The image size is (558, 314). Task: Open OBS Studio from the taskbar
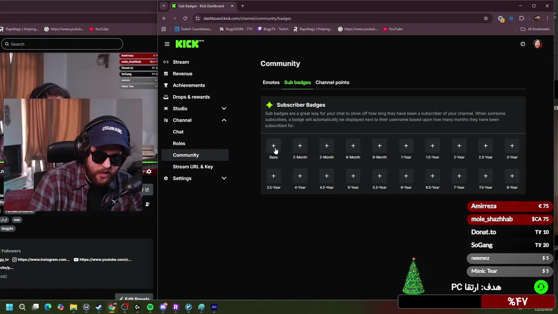coord(125,307)
